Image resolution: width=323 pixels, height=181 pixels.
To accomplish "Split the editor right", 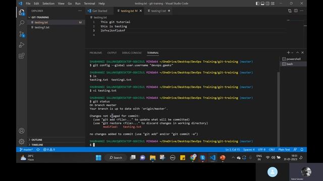I will (296, 11).
